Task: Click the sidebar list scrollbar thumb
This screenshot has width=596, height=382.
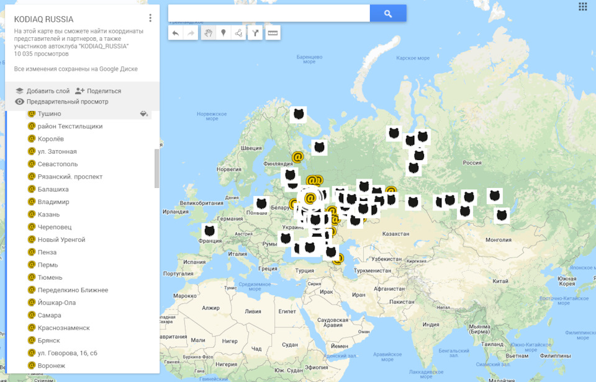Action: pyautogui.click(x=156, y=168)
